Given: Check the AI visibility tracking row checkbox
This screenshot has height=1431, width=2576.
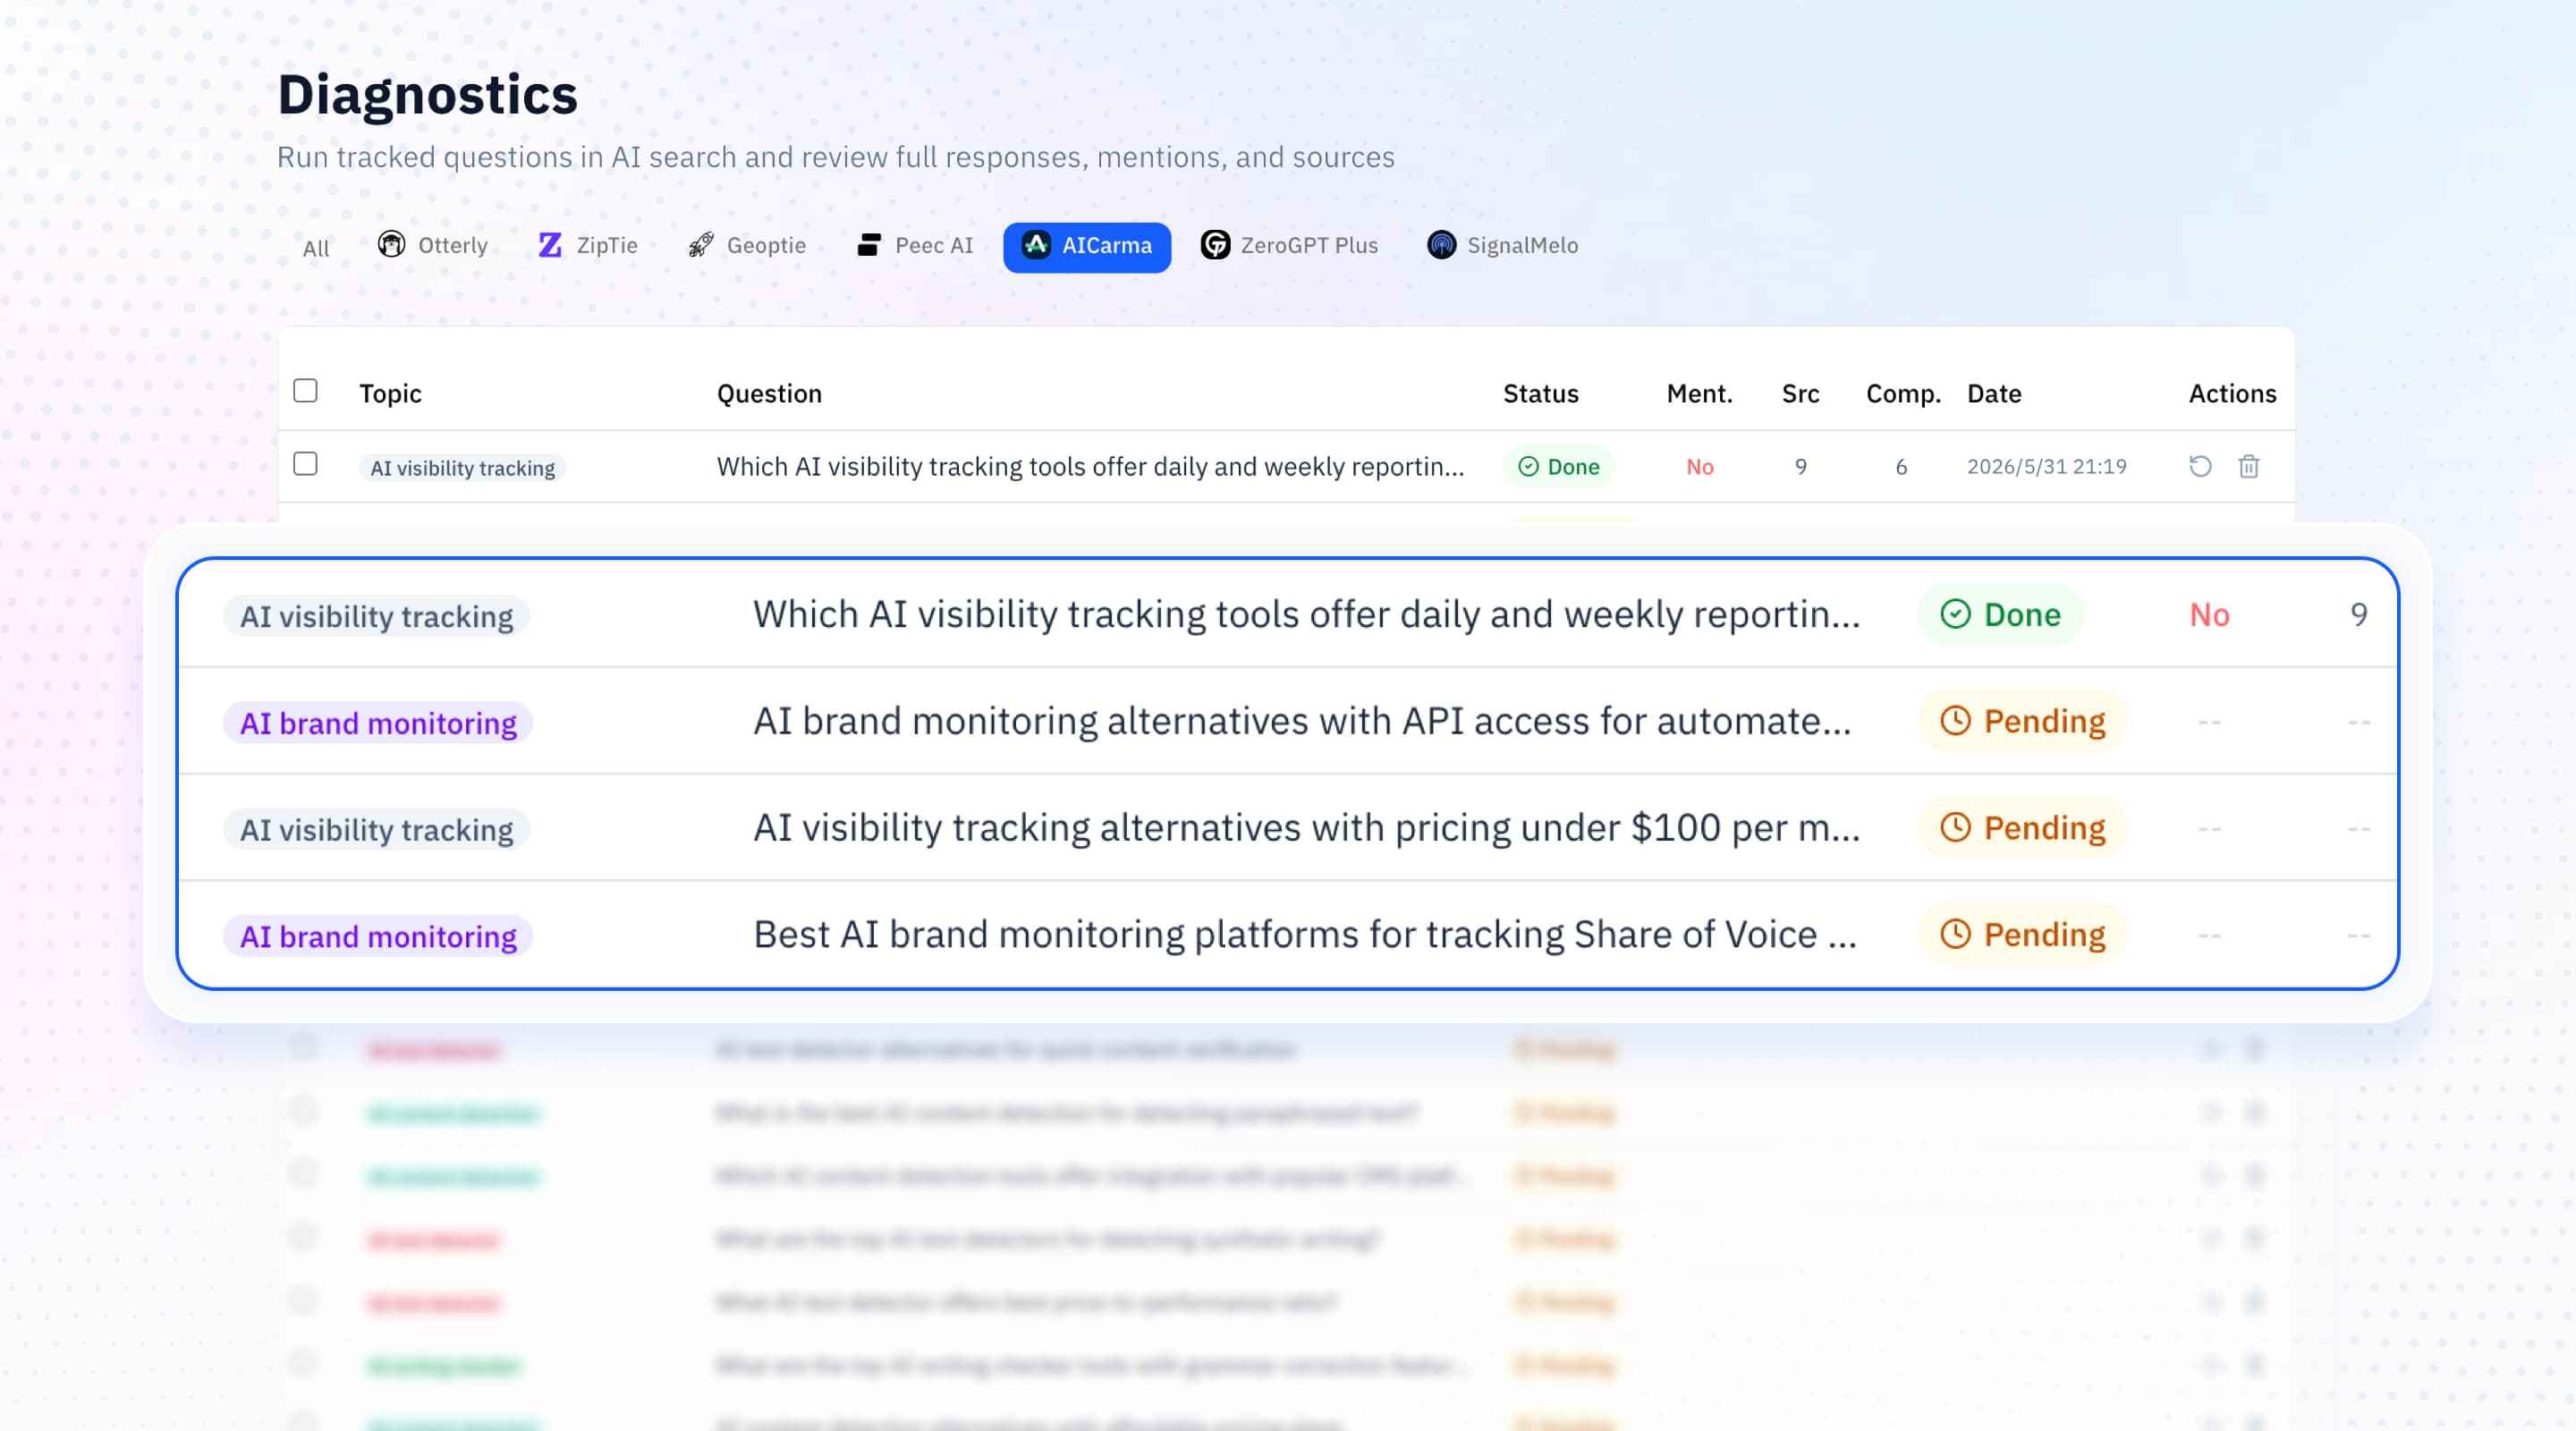Looking at the screenshot, I should click(x=305, y=464).
